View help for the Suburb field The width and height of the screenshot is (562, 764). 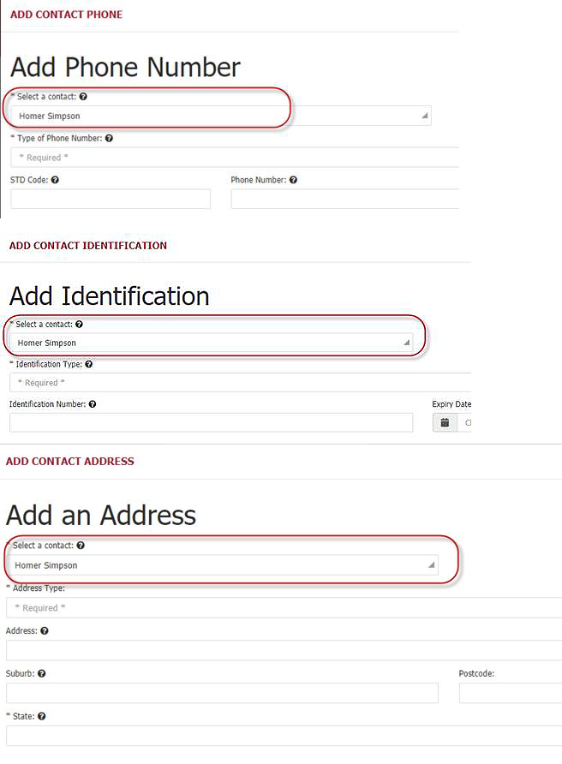(41, 673)
